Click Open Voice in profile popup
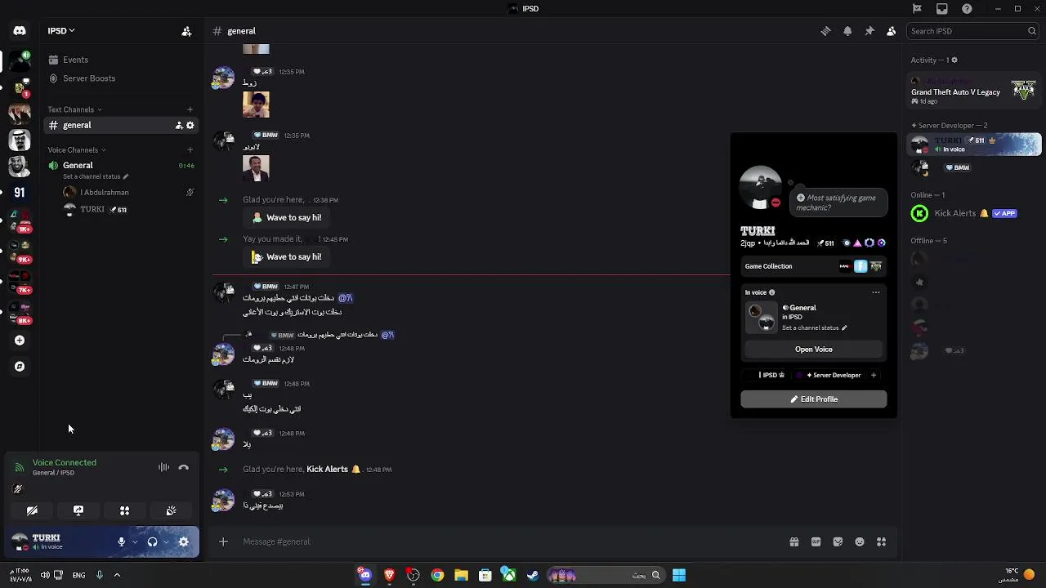 pos(814,350)
